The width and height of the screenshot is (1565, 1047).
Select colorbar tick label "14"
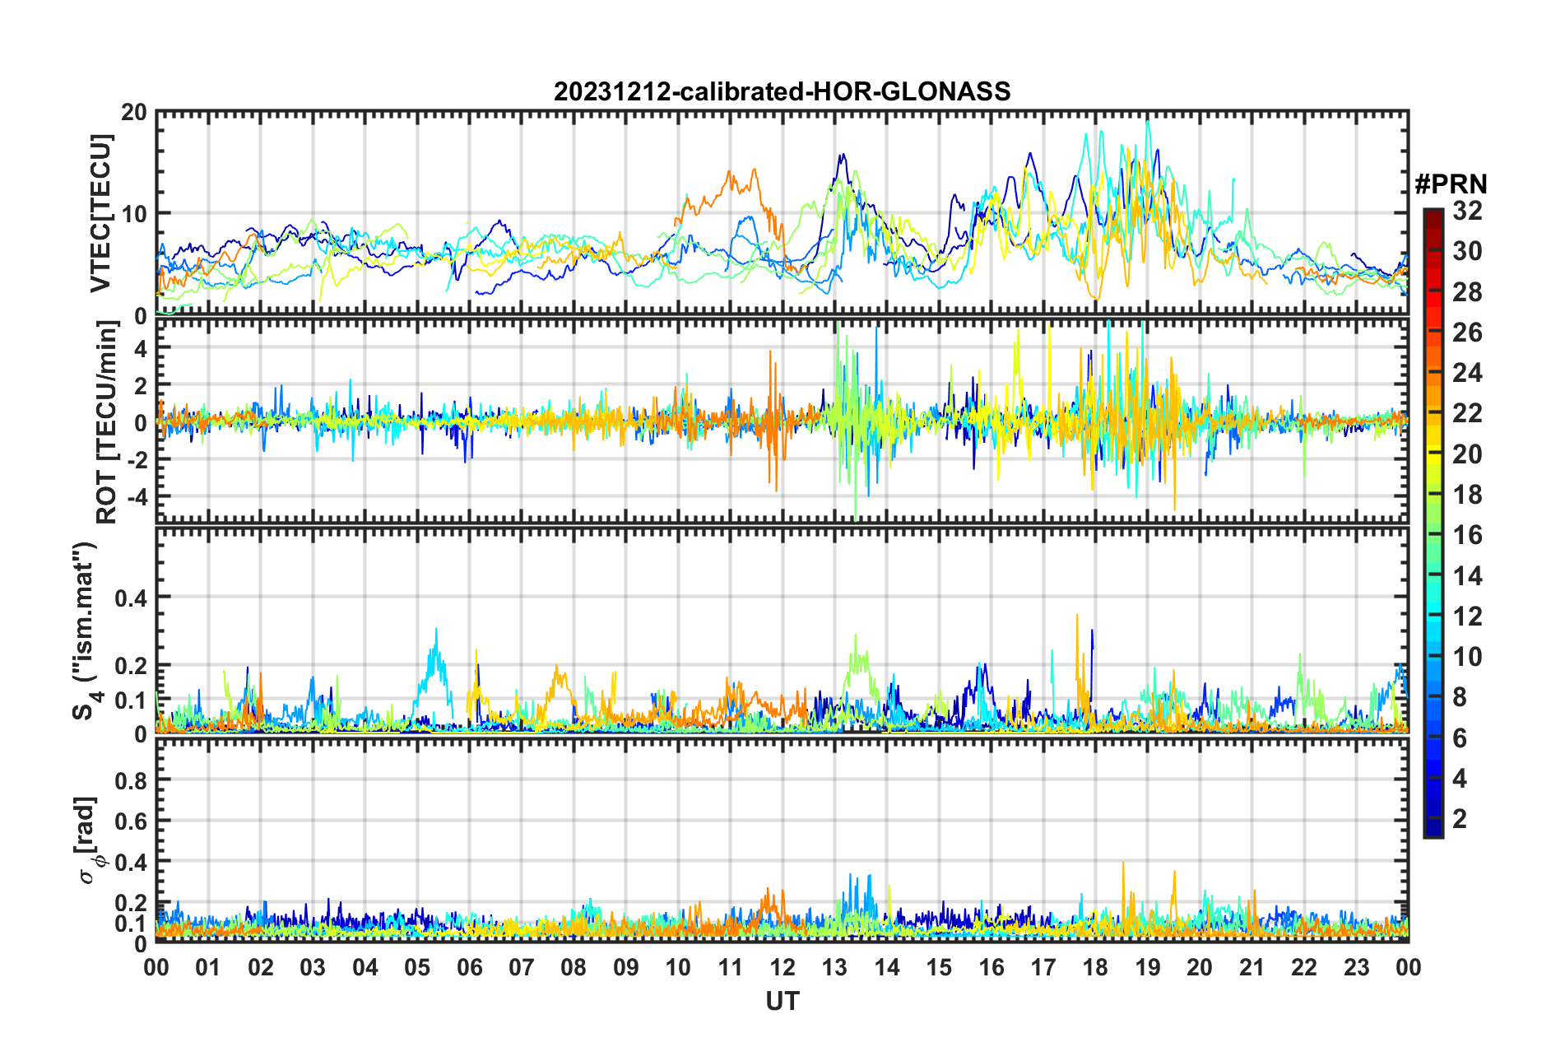(1467, 575)
